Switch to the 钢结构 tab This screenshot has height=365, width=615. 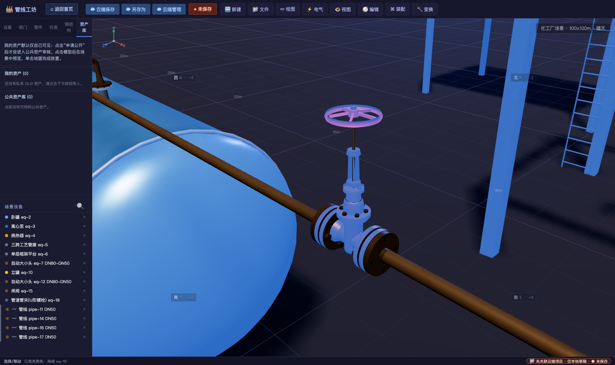[x=69, y=27]
